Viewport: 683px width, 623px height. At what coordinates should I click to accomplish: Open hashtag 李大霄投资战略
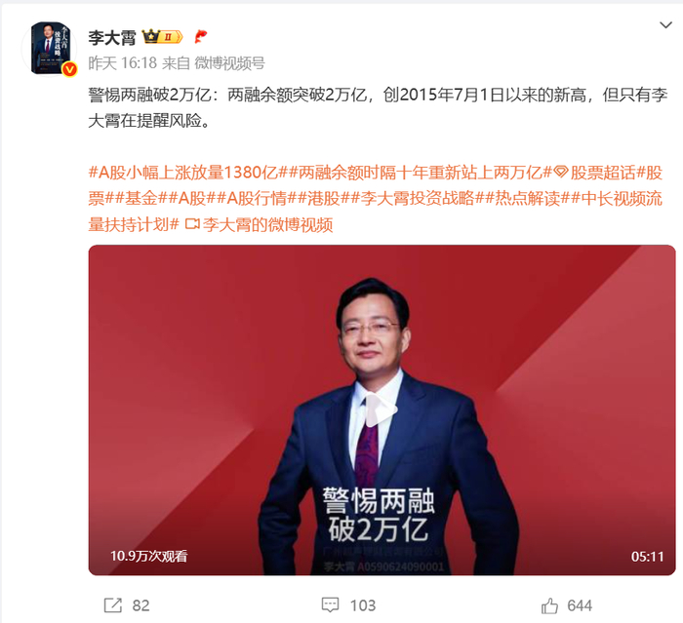417,199
